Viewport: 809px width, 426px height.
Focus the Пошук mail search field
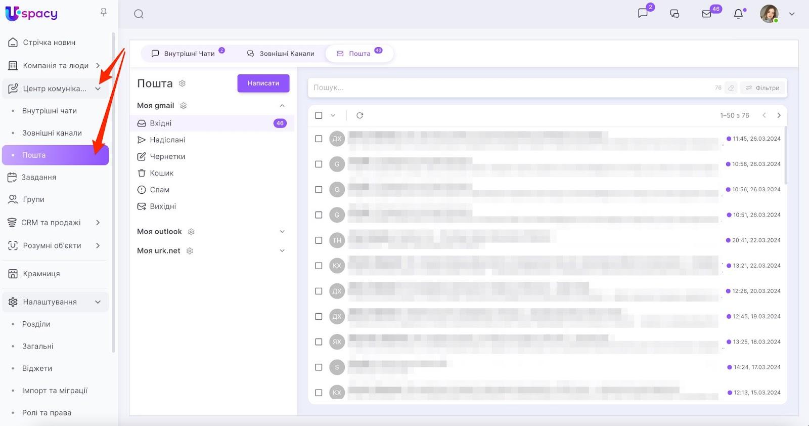click(510, 88)
